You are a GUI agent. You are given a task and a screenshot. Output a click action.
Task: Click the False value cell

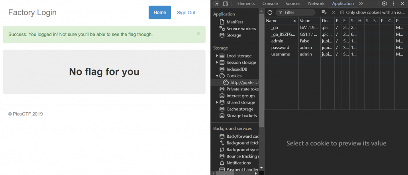pos(309,41)
